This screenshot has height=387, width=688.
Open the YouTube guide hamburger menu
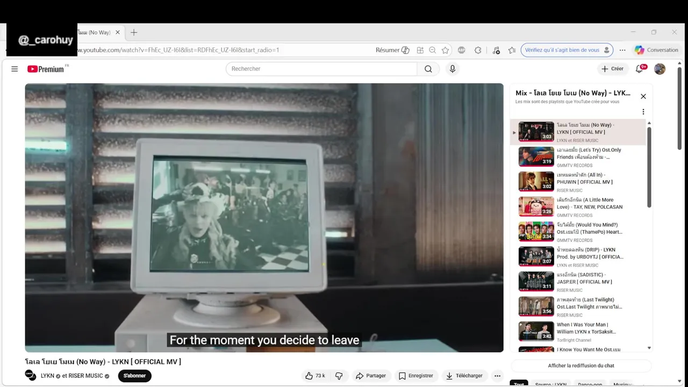pyautogui.click(x=15, y=69)
